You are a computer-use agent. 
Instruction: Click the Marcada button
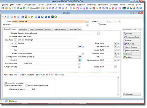click(132, 94)
